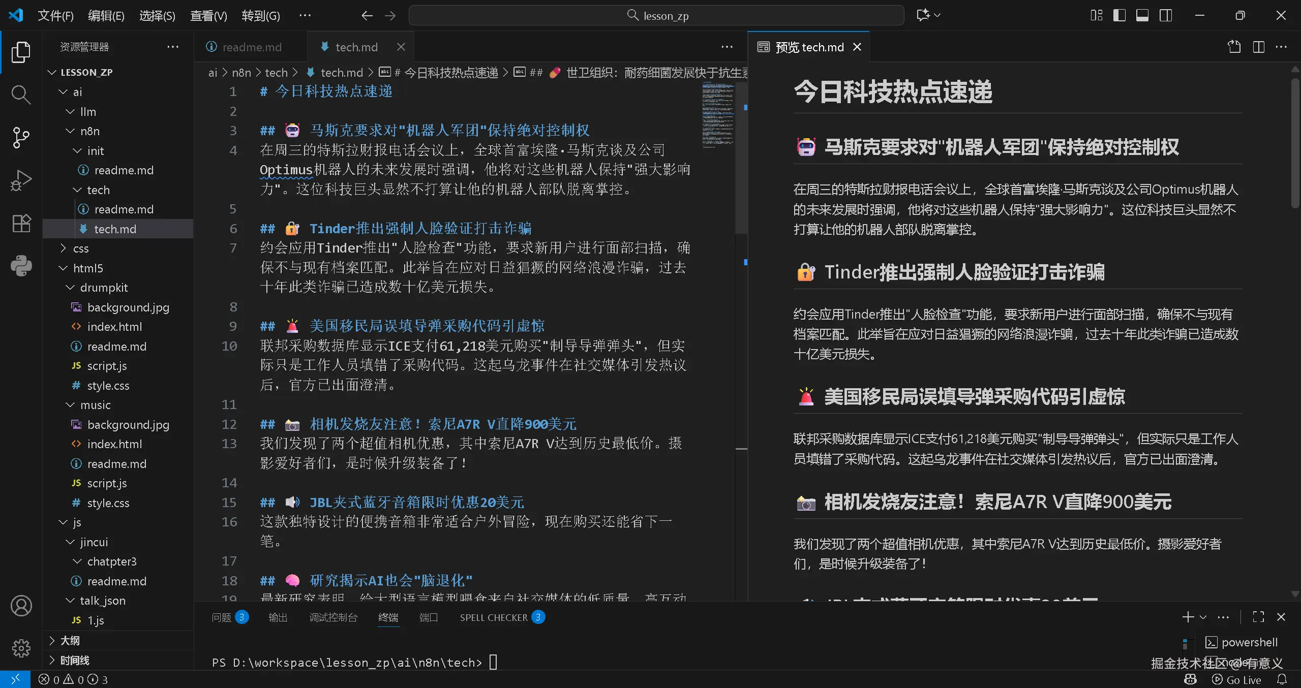Click the lesson_zp command center search box
This screenshot has height=688, width=1301.
click(x=656, y=15)
